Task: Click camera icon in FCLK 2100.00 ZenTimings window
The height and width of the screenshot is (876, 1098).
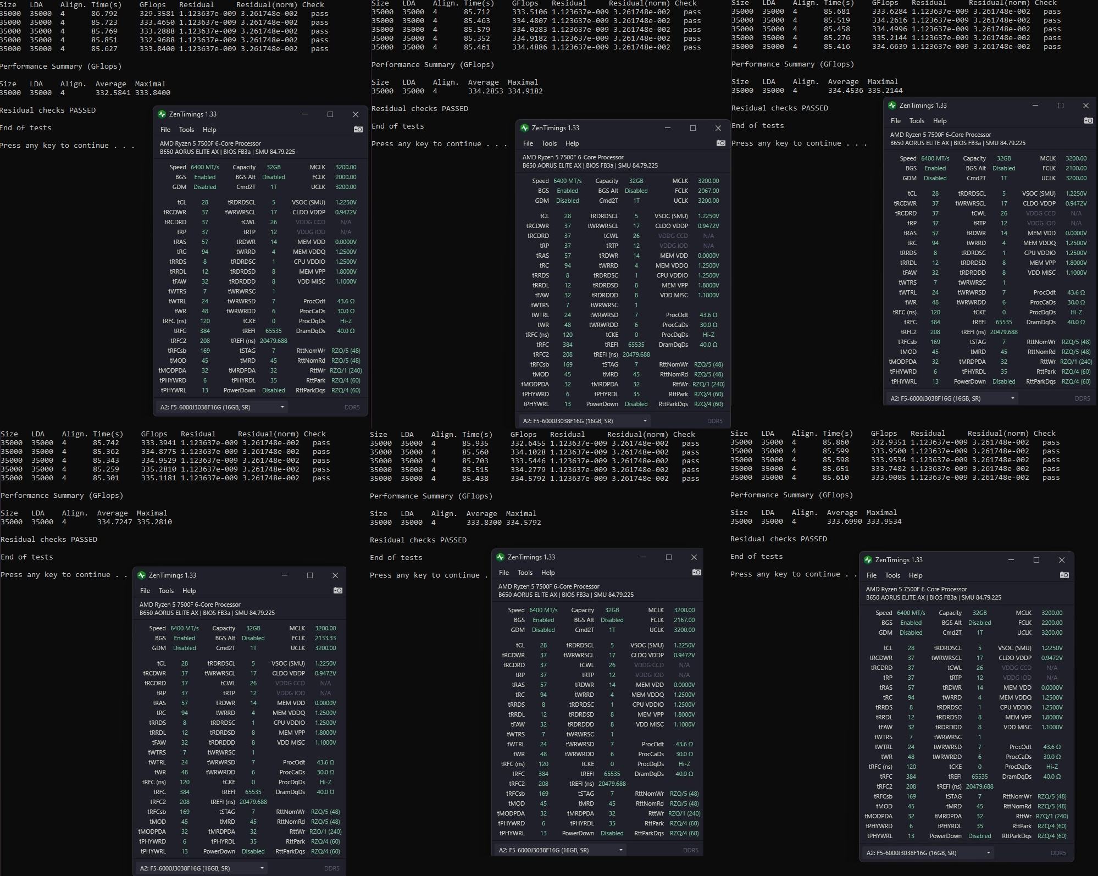Action: (x=1088, y=120)
